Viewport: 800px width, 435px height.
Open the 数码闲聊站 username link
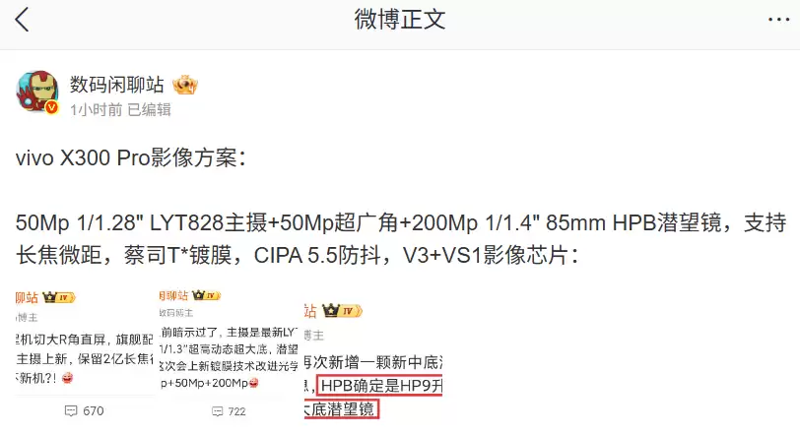click(117, 85)
